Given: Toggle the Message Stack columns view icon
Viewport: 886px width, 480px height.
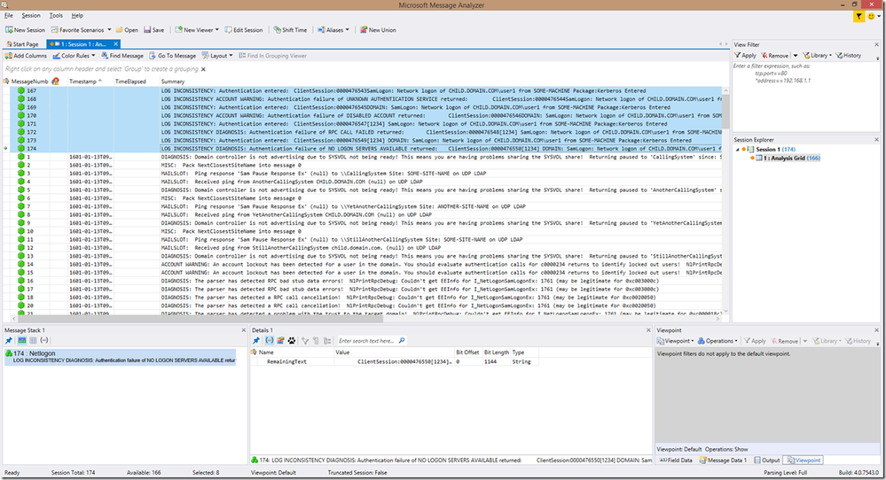Looking at the screenshot, I should coord(34,341).
